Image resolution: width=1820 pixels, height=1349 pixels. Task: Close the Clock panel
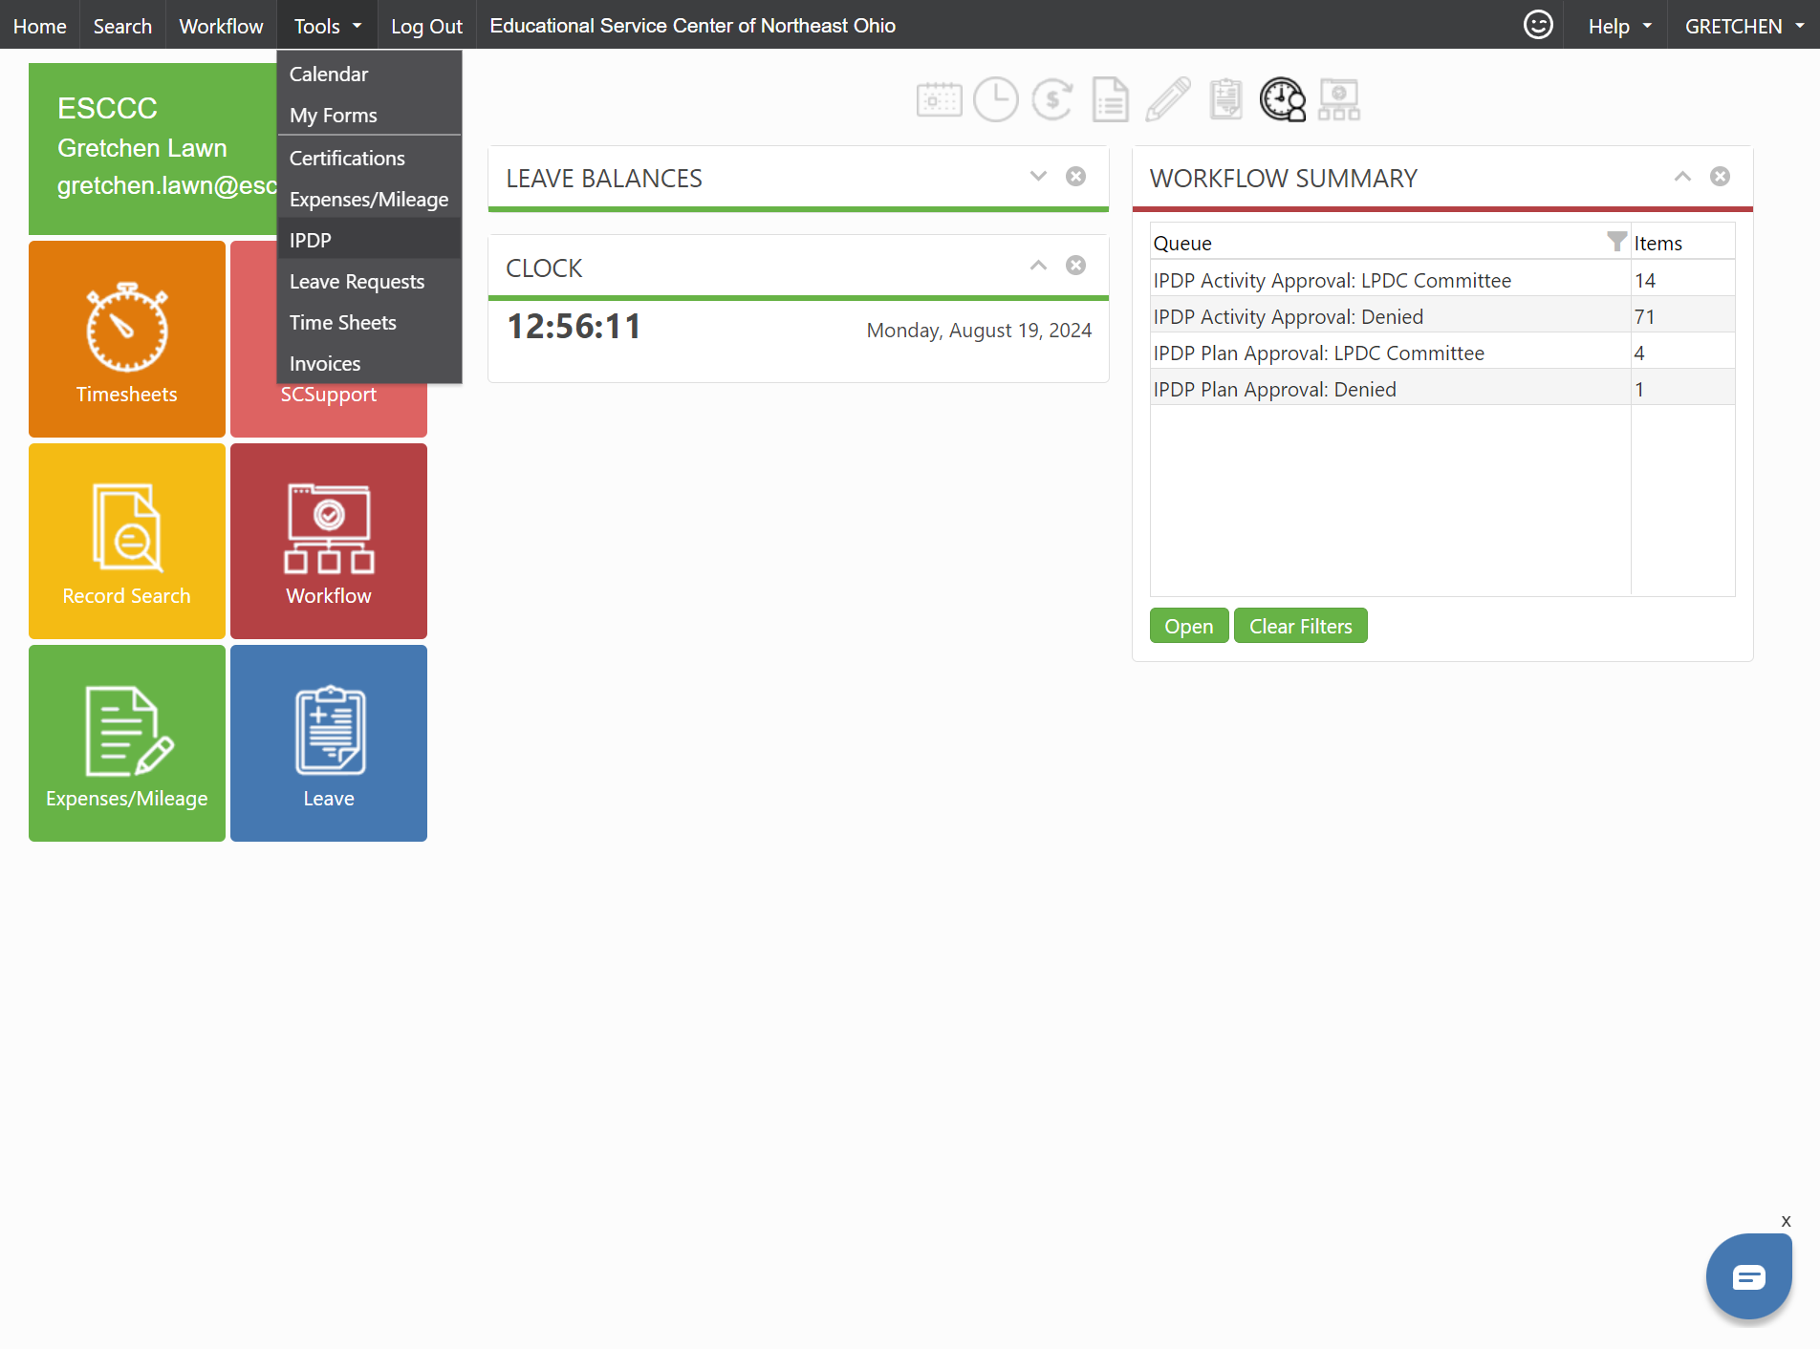[1075, 266]
